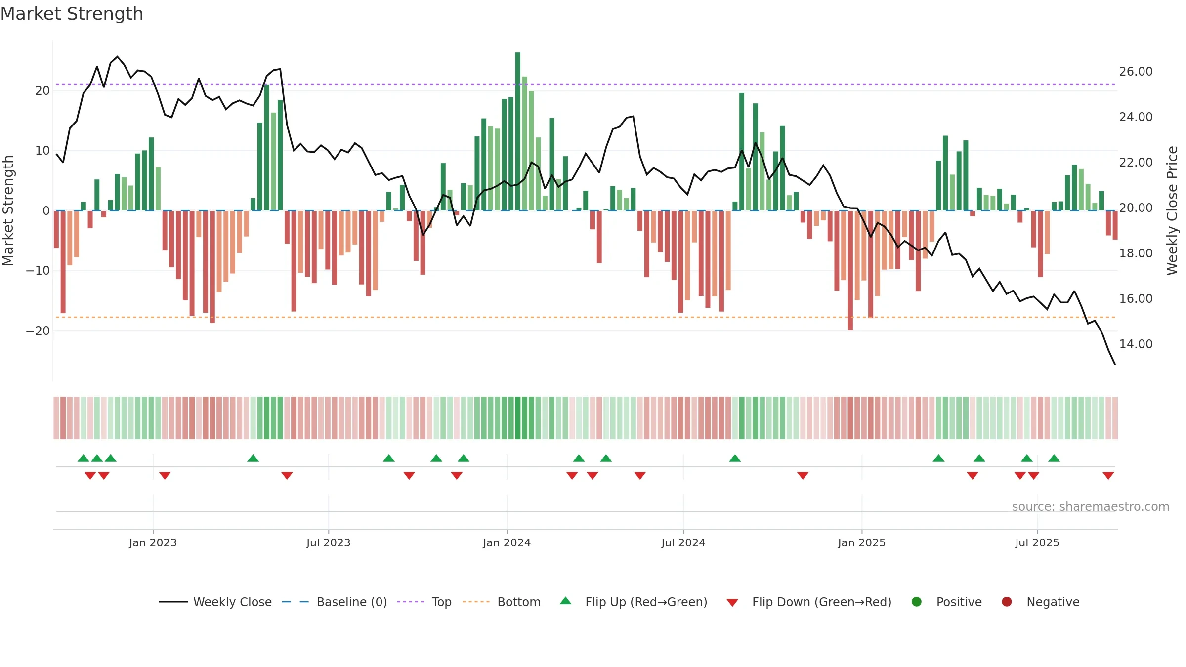This screenshot has height=667, width=1186.
Task: Click the flip-down marker near Nov 2024
Action: click(803, 475)
